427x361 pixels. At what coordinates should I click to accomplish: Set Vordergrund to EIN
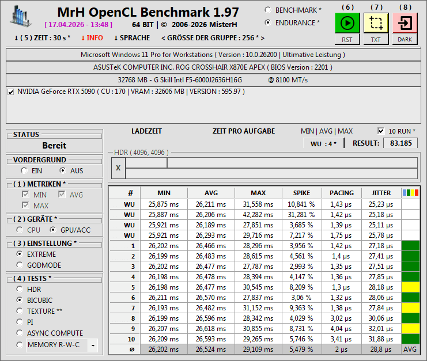point(24,170)
